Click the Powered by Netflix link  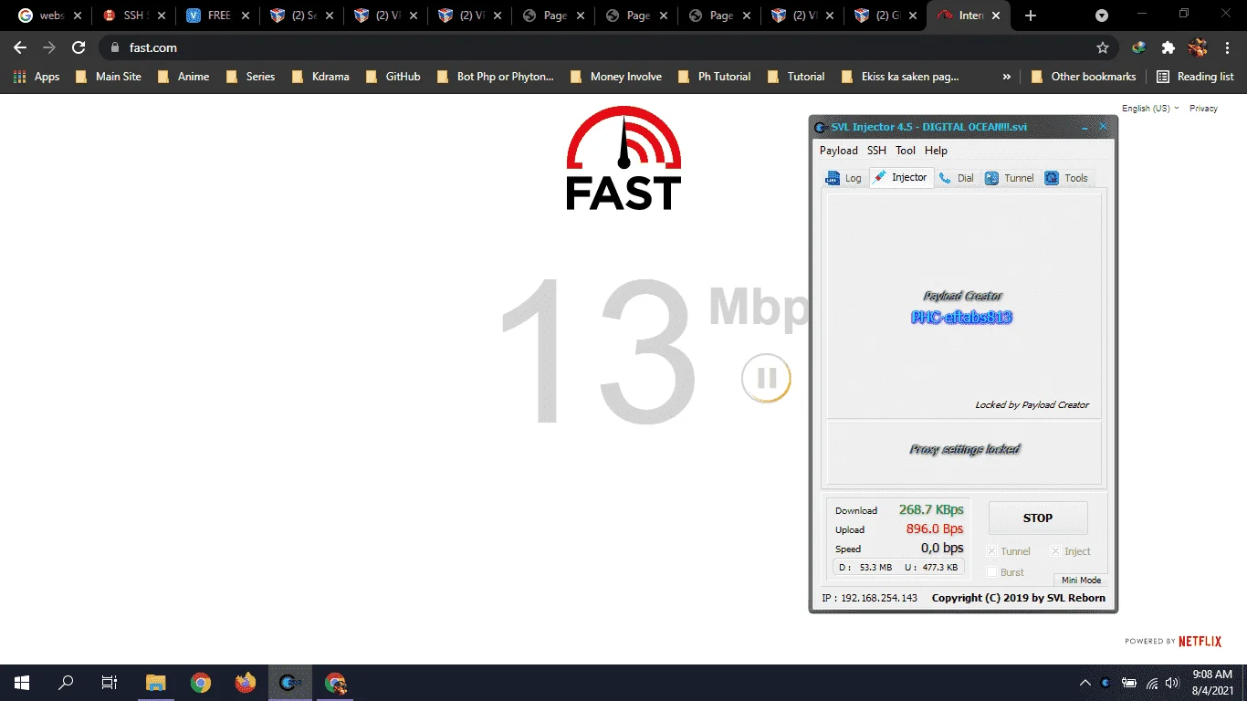coord(1173,642)
